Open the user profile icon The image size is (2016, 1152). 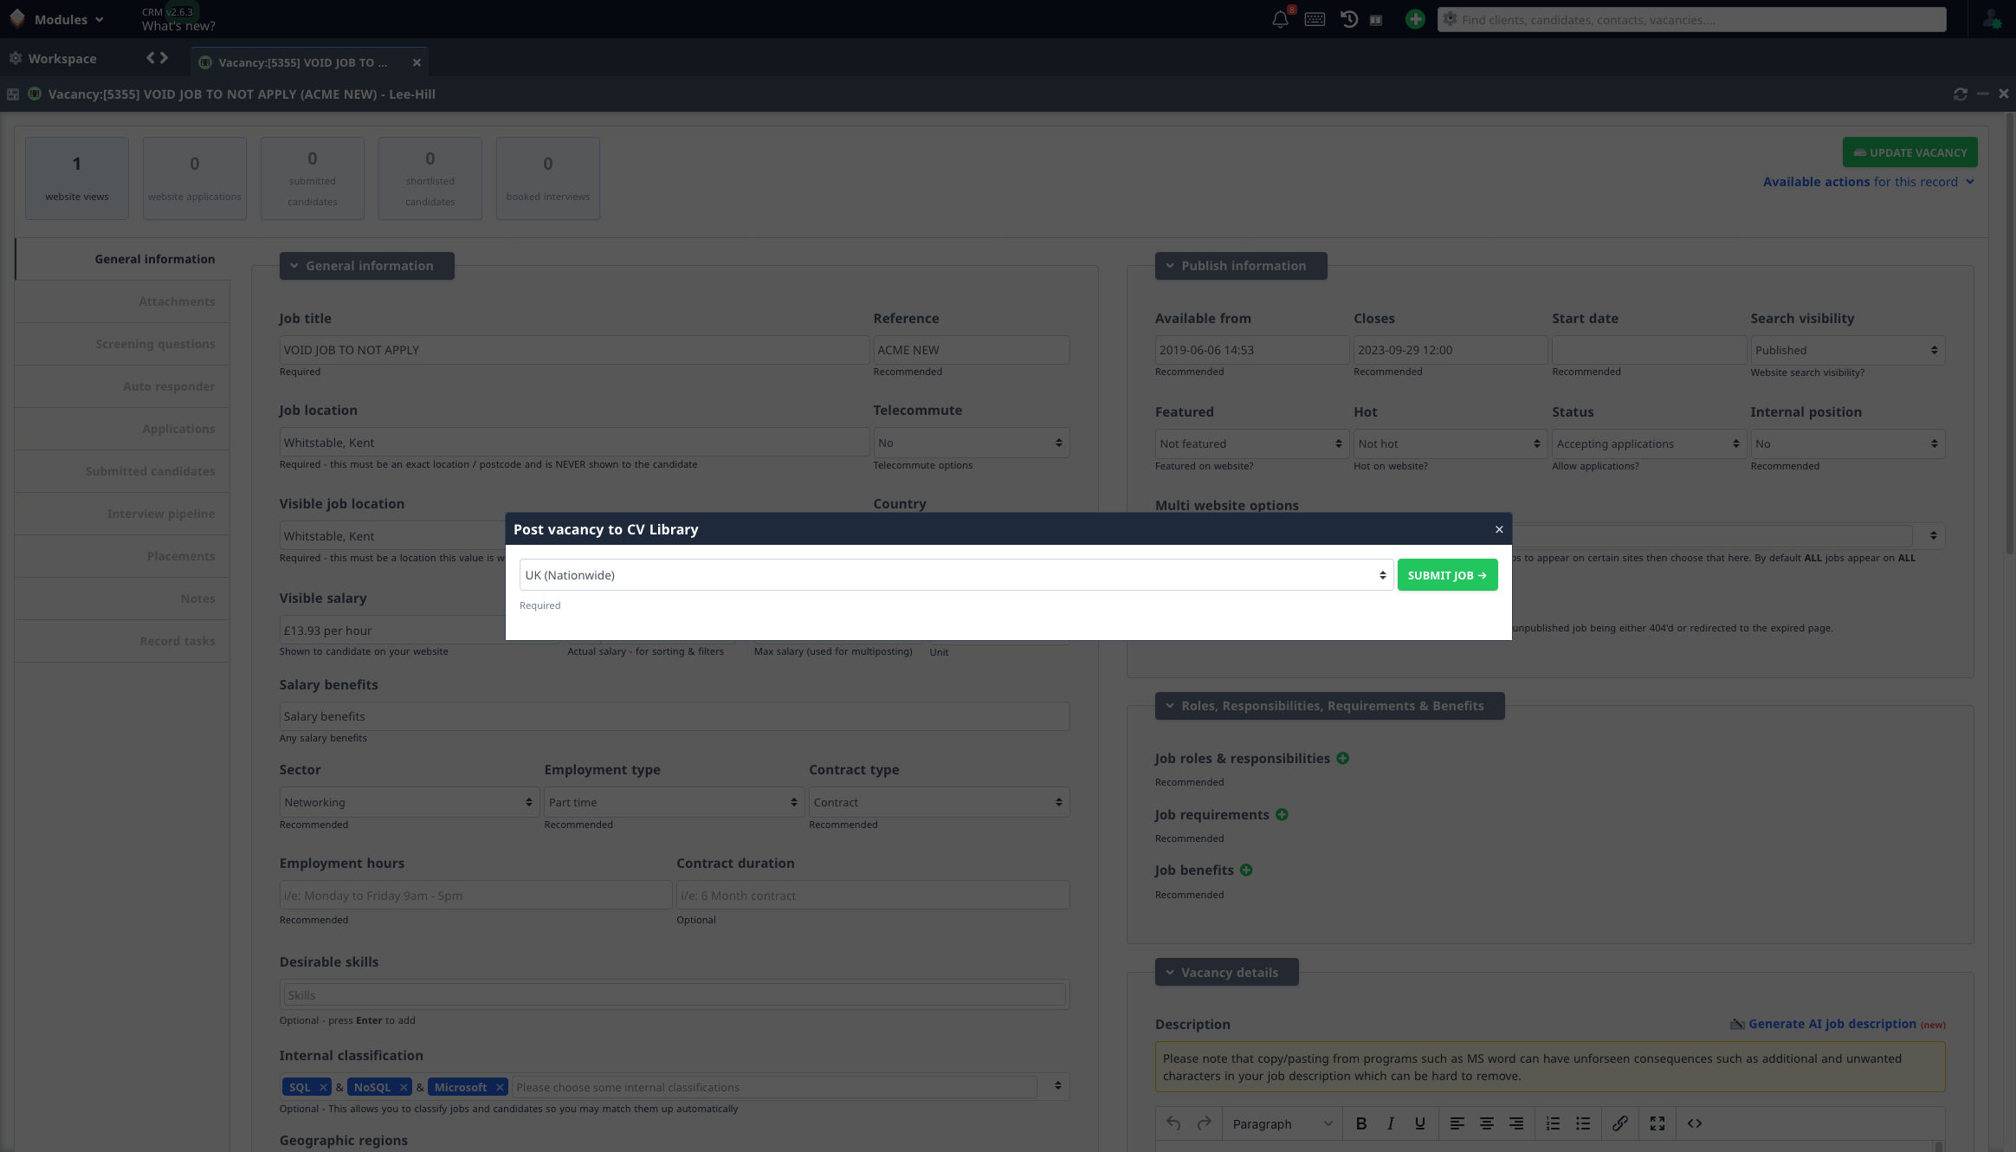click(1991, 19)
